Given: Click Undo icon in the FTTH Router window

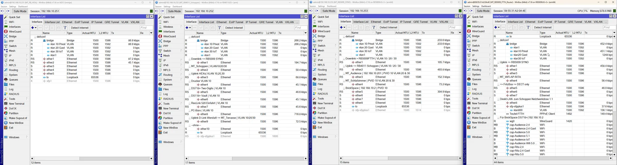Looking at the screenshot, I should tap(466, 11).
